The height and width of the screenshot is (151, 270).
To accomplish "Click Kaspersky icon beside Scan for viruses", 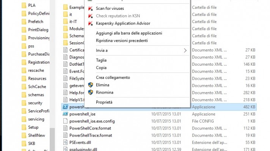I will [x=90, y=8].
